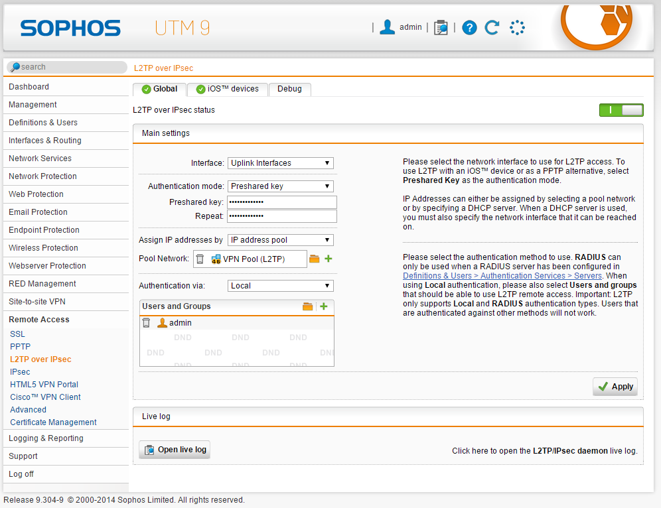Open Site-to-site VPN menu
The height and width of the screenshot is (508, 661).
coord(66,302)
